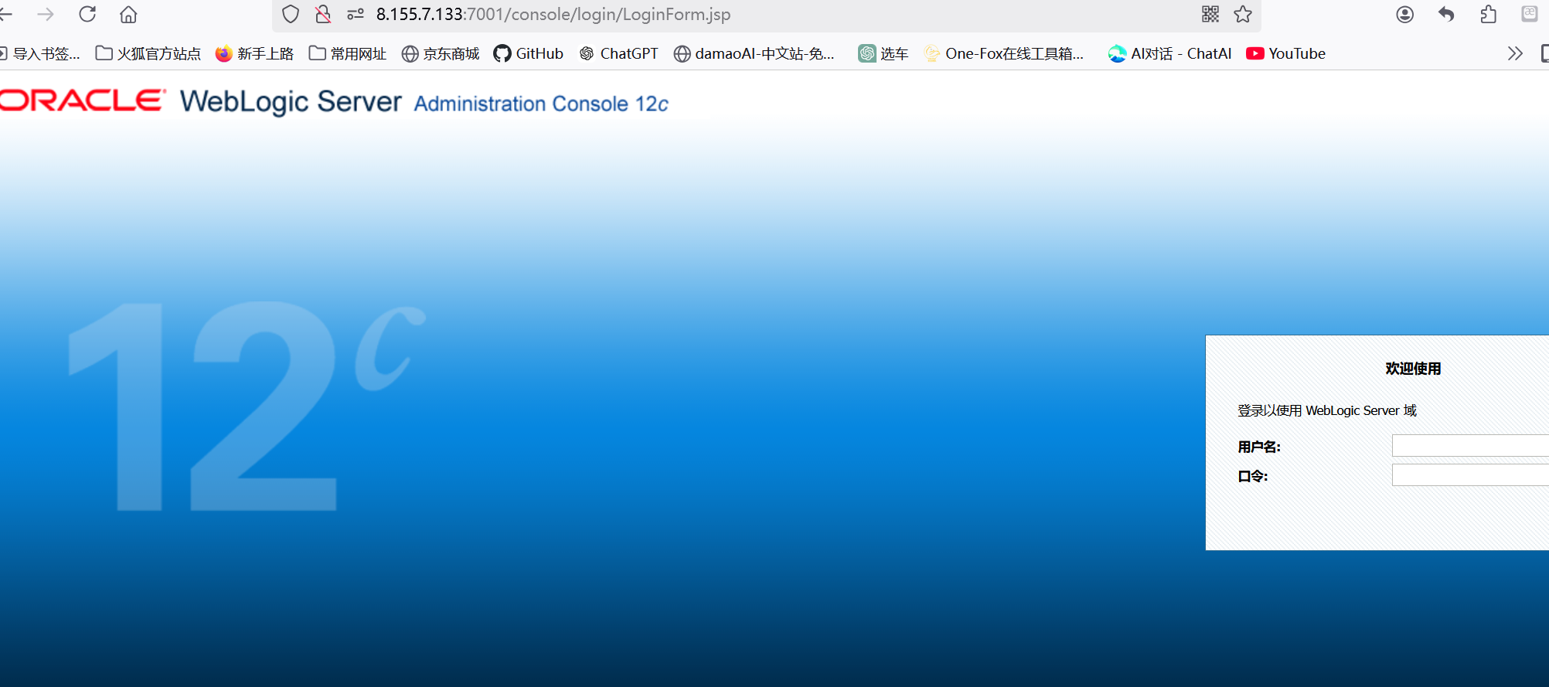Click Administration Console 12c text
Viewport: 1549px width, 687px height.
(541, 104)
